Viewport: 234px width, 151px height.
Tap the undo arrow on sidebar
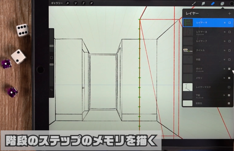[52, 90]
